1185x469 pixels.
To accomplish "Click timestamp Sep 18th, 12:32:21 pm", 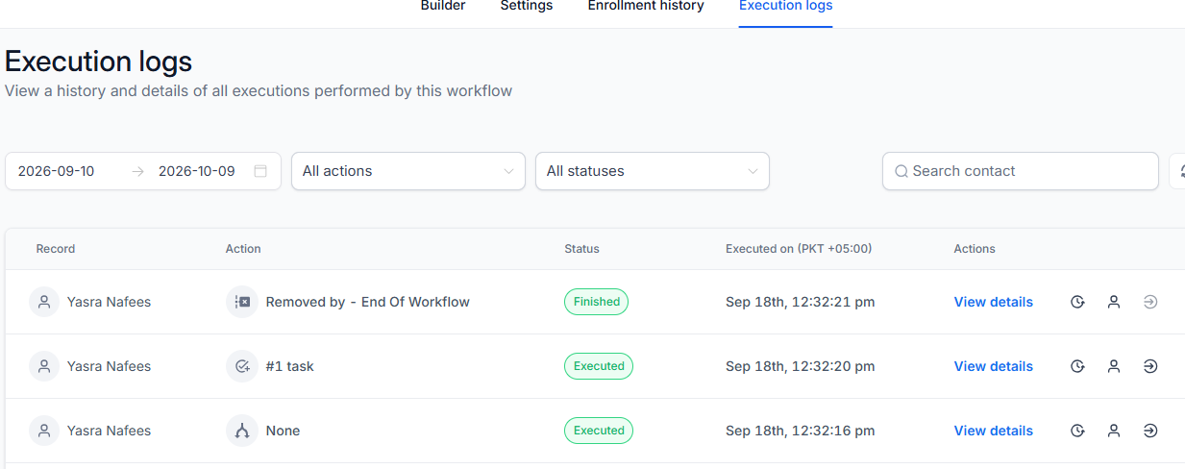I will pyautogui.click(x=801, y=302).
